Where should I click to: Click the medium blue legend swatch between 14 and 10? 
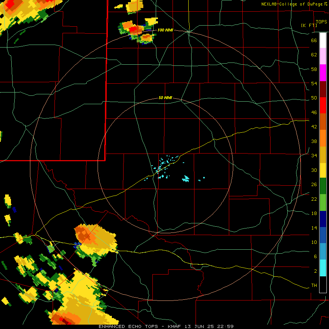click(323, 235)
